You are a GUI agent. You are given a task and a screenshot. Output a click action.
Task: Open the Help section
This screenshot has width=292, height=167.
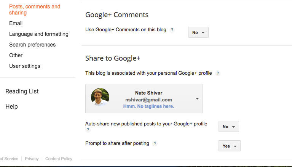(11, 106)
